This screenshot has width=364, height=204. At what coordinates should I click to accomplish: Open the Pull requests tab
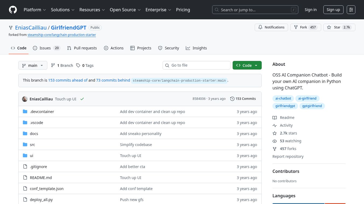(82, 48)
